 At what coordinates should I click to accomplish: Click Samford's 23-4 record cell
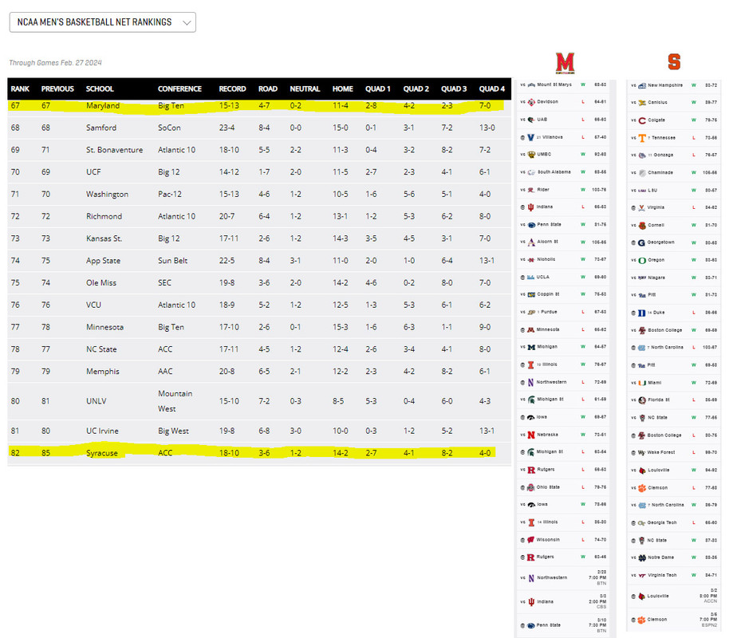(227, 128)
